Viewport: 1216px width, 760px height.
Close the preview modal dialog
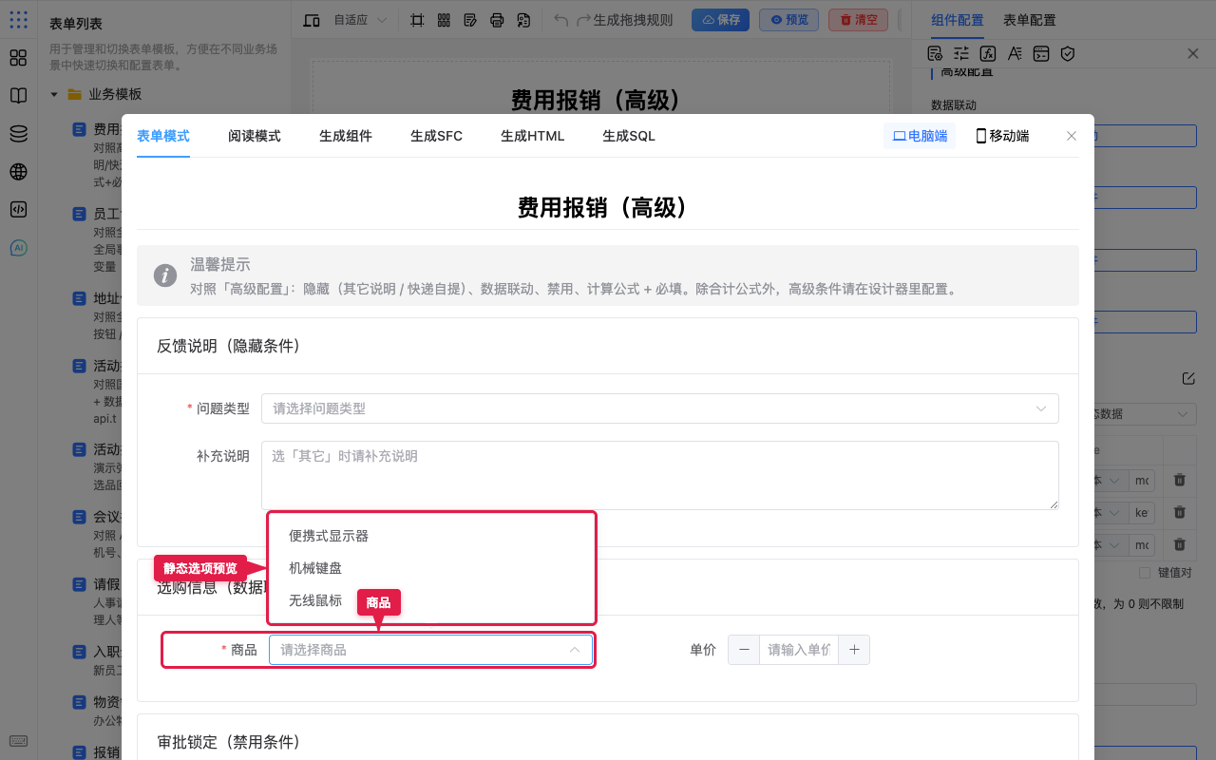1072,136
